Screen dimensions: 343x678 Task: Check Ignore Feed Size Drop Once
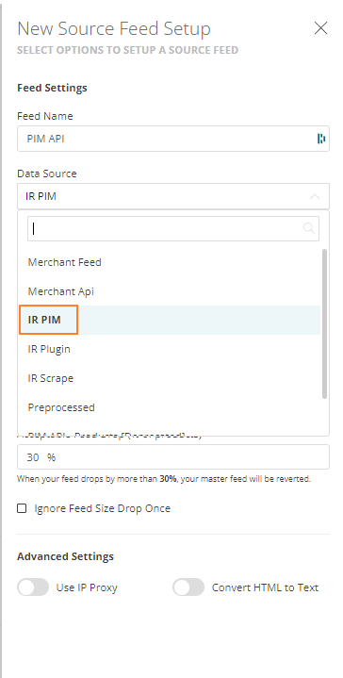[x=22, y=508]
